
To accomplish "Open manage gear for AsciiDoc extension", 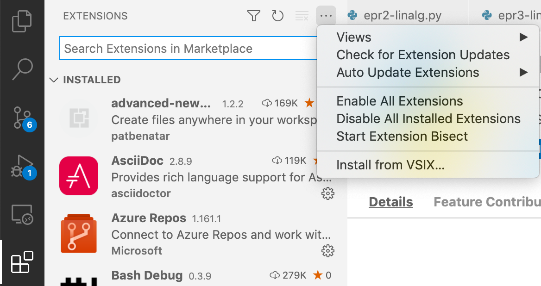I will (328, 194).
